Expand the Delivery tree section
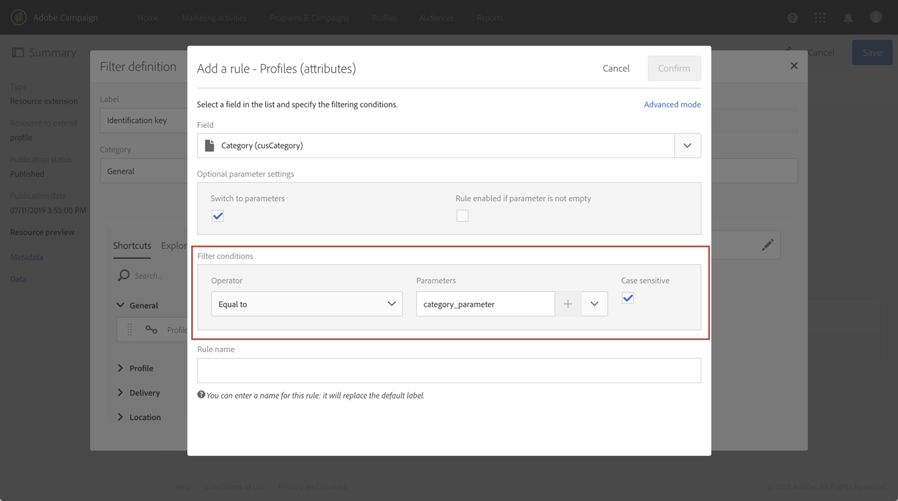 click(x=120, y=392)
